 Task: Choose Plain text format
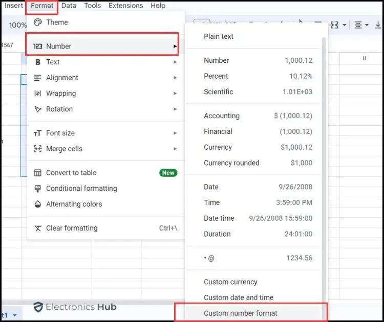pyautogui.click(x=253, y=36)
